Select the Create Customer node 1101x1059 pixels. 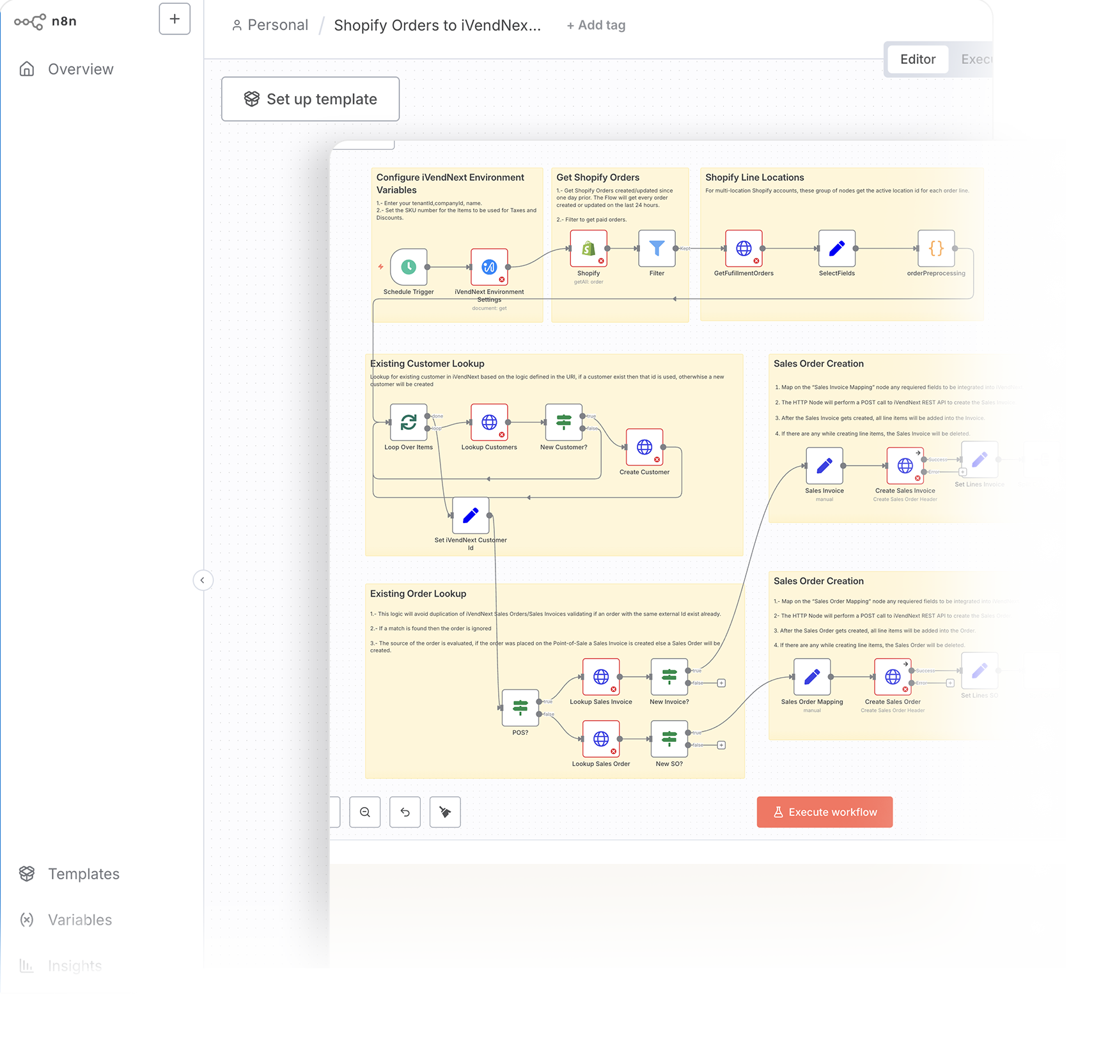644,447
